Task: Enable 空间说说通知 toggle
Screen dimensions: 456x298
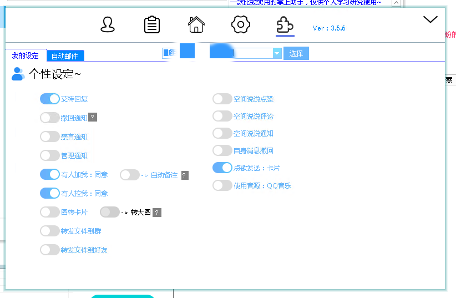Action: 222,133
